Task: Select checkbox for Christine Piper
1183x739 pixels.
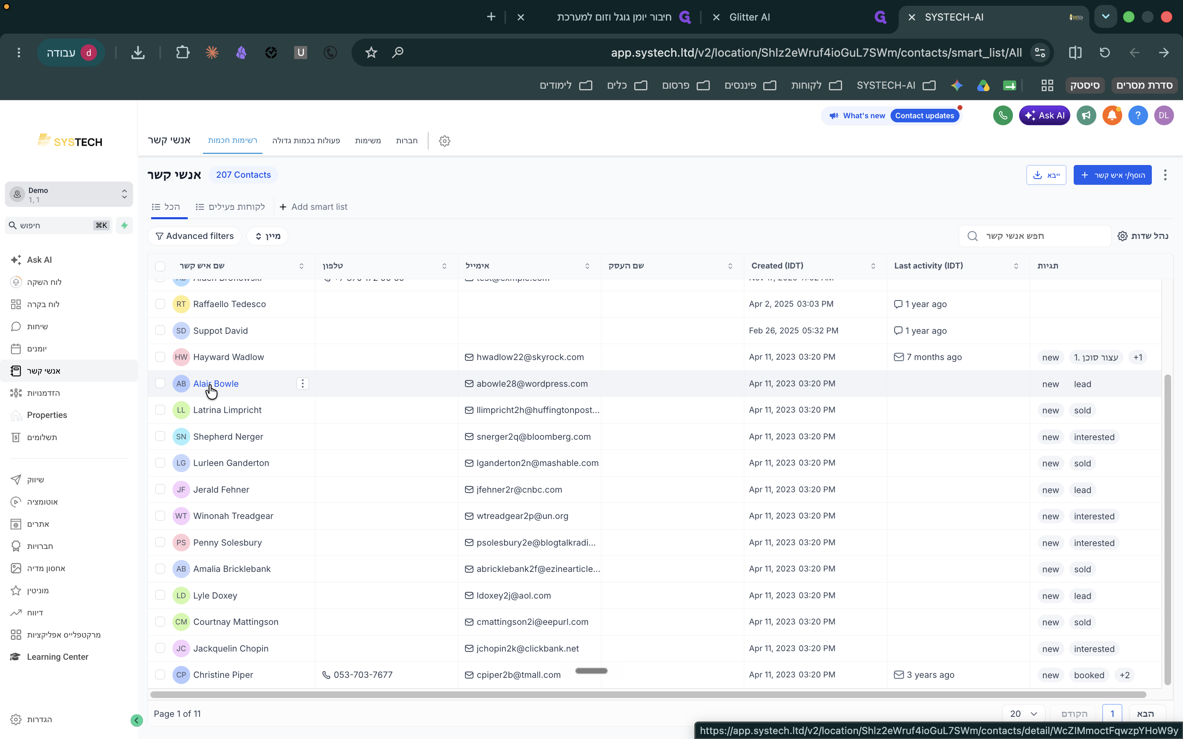Action: point(160,675)
